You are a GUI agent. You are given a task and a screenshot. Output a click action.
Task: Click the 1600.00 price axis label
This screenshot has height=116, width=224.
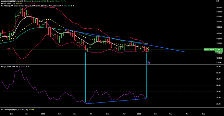click(x=219, y=34)
